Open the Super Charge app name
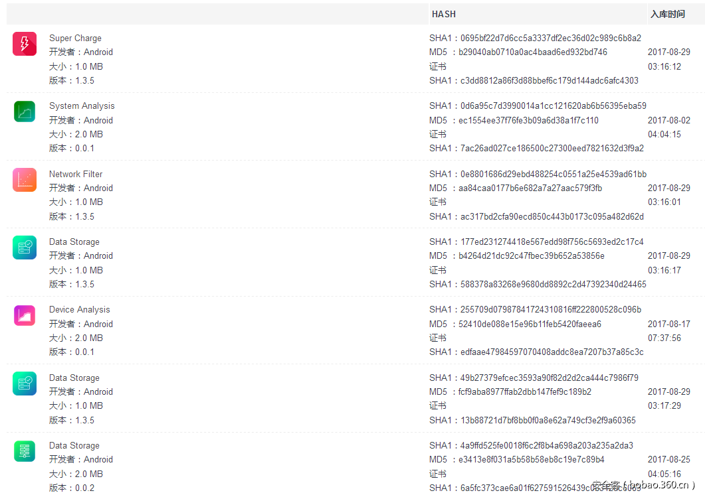 75,38
